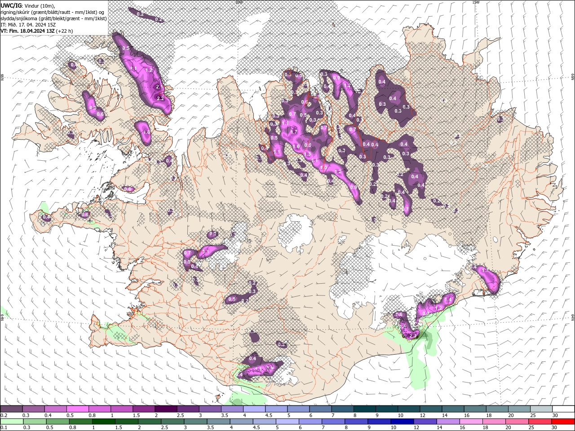Click the 3.5–4 blue-grey swatch in the lower legend

coord(218,421)
